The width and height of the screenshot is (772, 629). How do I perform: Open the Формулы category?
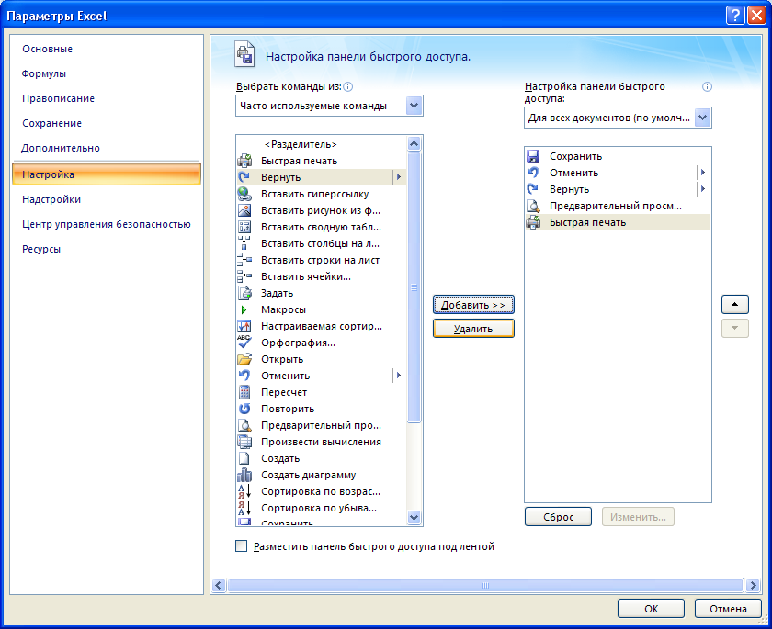tap(44, 73)
